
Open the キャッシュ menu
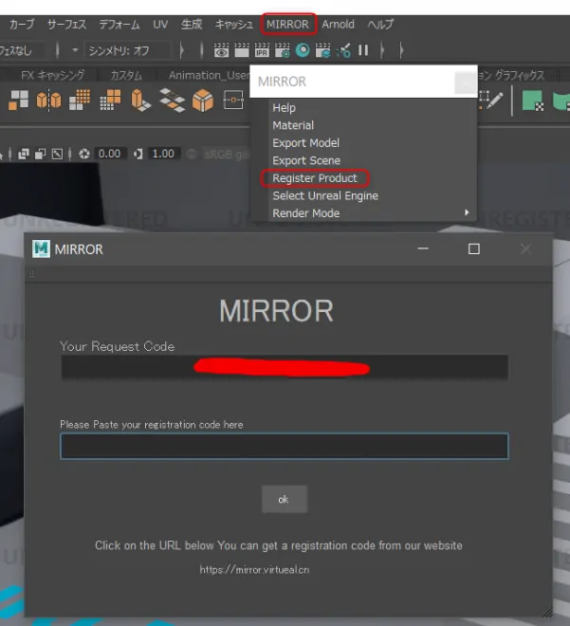point(234,25)
